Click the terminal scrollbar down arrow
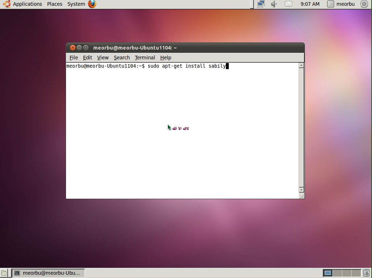Viewport: 372px width, 278px height. pyautogui.click(x=301, y=190)
